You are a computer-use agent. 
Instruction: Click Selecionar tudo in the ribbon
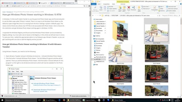(171, 7)
